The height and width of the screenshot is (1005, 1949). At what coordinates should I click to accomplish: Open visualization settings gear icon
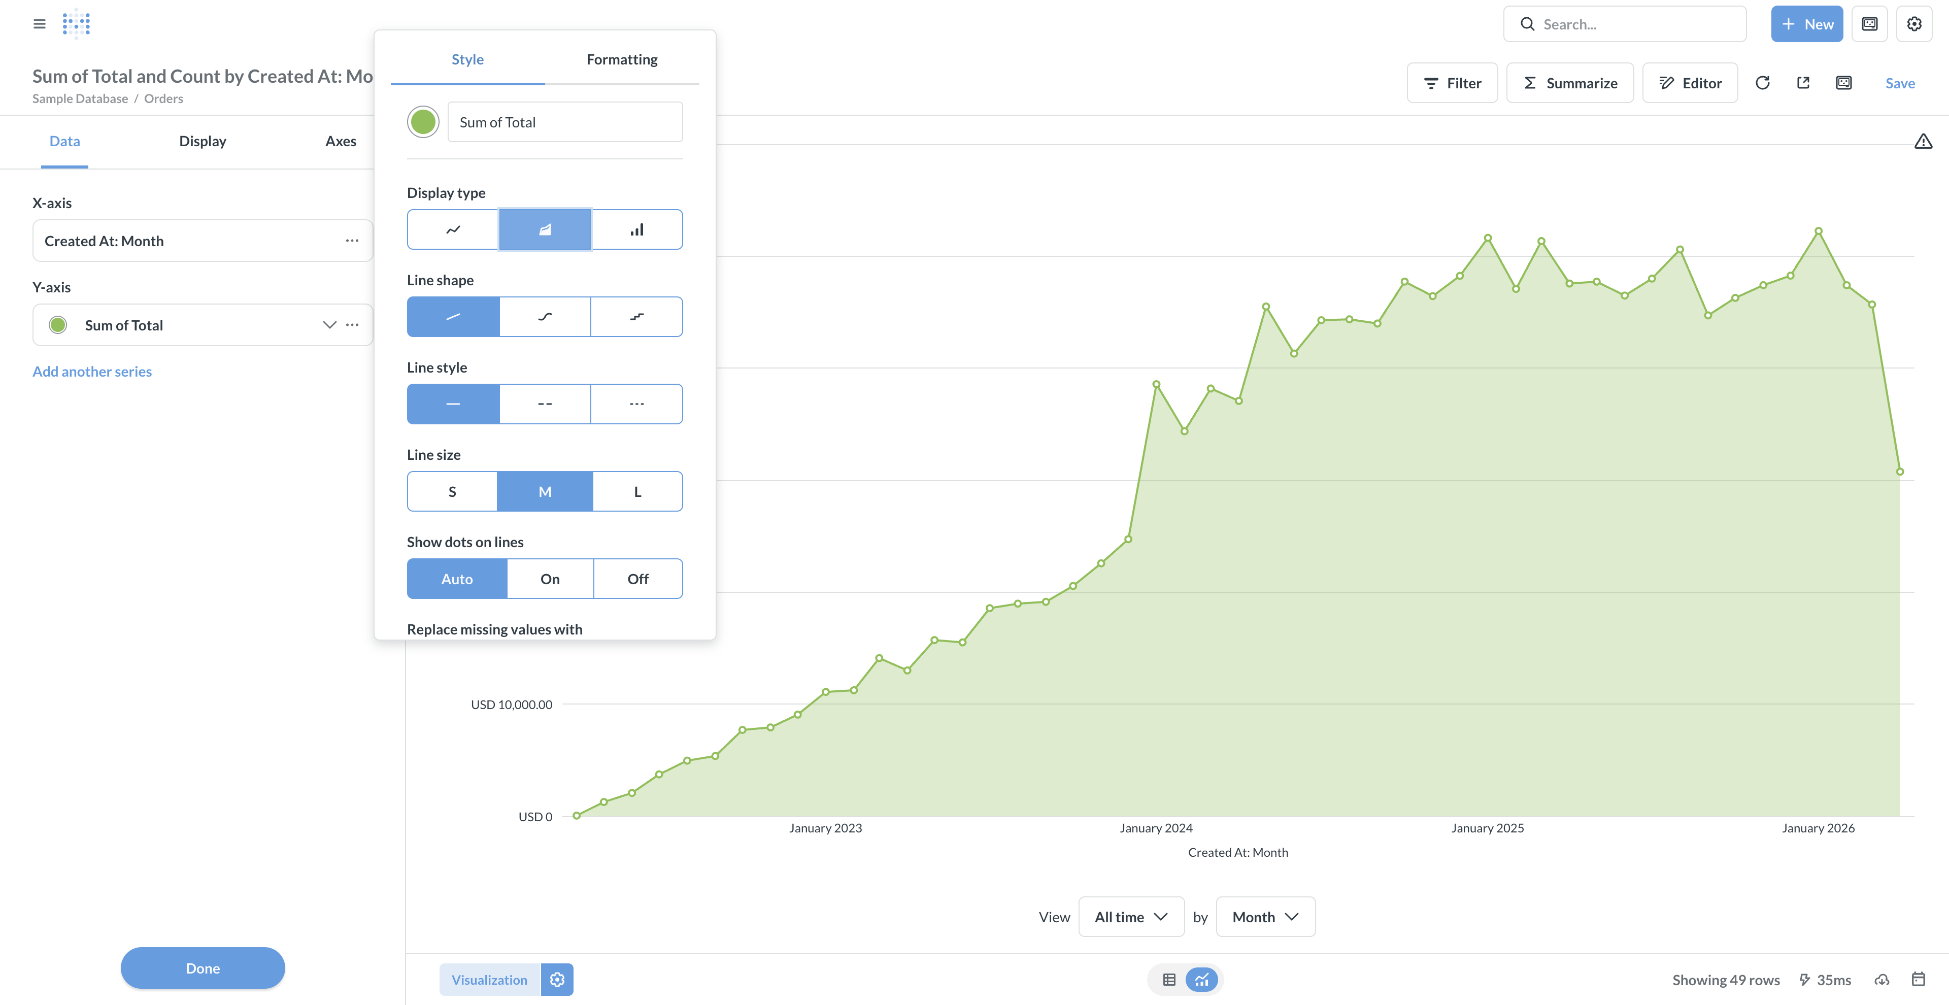pos(557,979)
